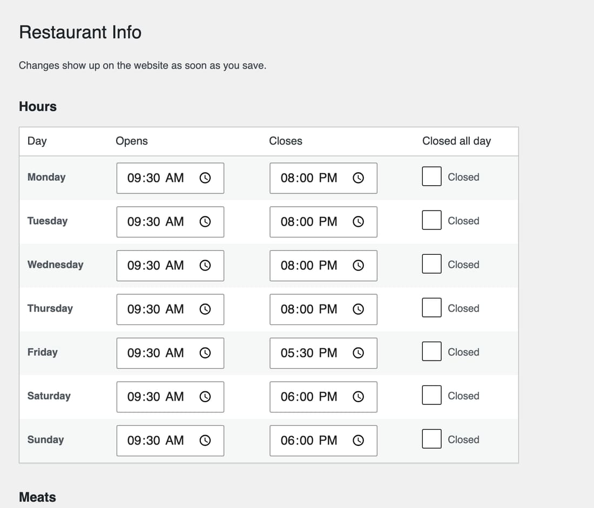Click the 'Changes show up on the website' note
Viewport: 594px width, 508px height.
point(143,65)
